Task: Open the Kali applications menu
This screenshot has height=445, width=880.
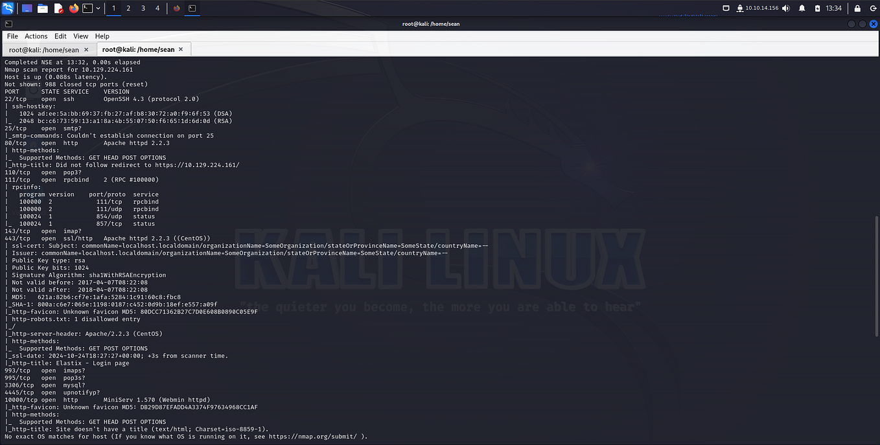Action: (8, 8)
